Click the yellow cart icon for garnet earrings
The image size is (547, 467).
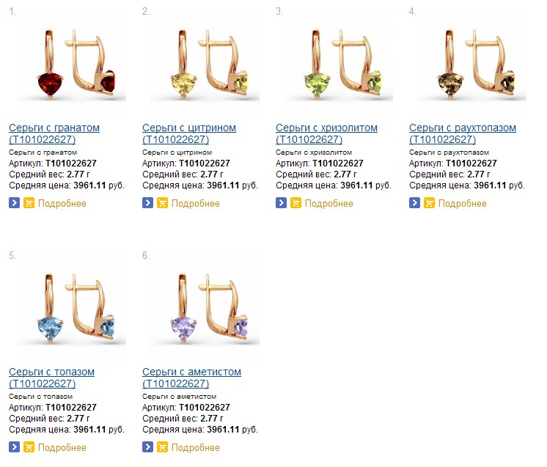29,203
